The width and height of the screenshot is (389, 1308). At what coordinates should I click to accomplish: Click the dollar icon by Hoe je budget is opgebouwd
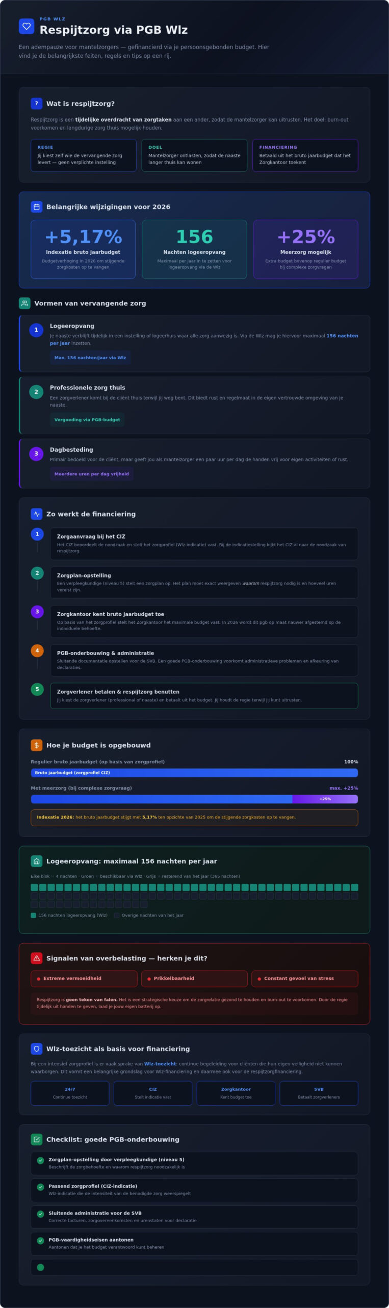37,745
